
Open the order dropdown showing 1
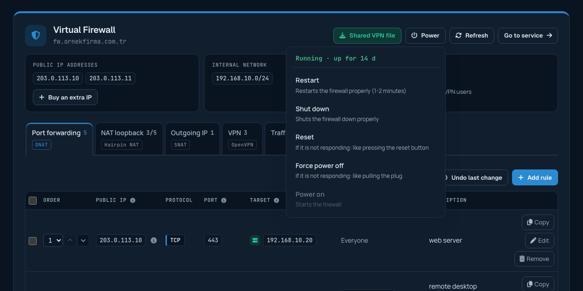[53, 240]
